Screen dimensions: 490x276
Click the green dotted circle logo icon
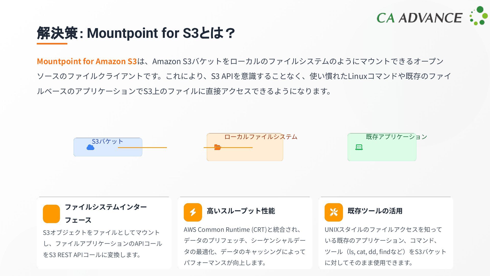(x=479, y=16)
